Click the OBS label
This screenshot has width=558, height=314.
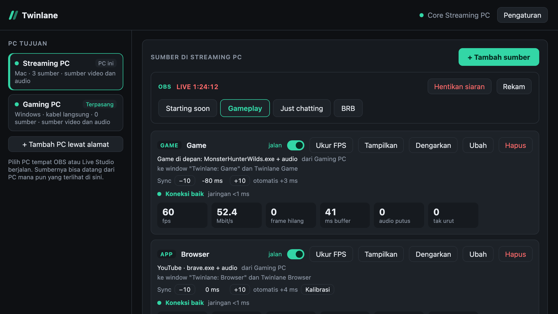pos(165,87)
